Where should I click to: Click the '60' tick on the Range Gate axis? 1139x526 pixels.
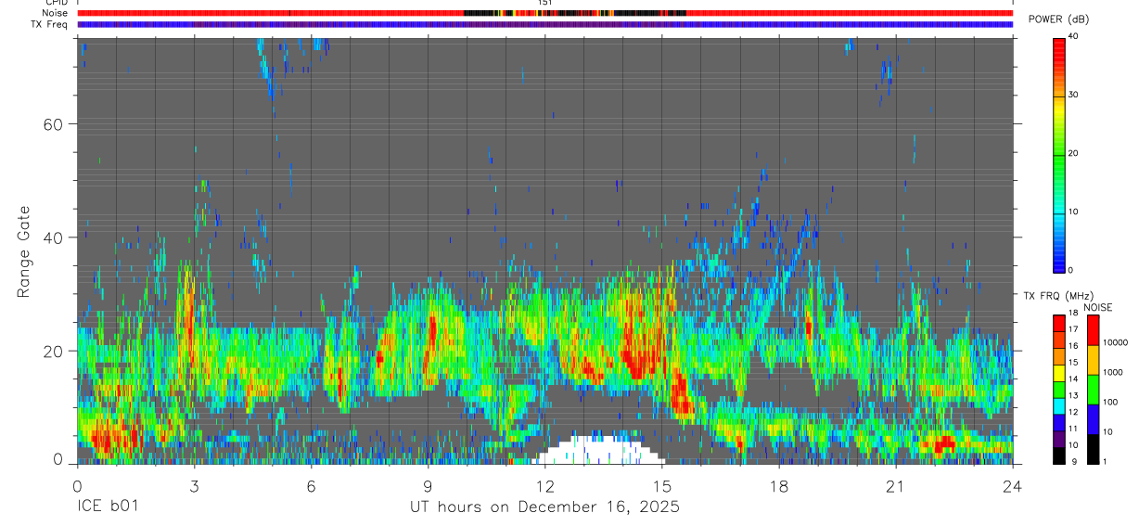coord(53,124)
